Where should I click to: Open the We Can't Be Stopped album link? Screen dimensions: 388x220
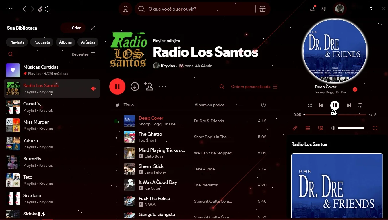(x=213, y=153)
